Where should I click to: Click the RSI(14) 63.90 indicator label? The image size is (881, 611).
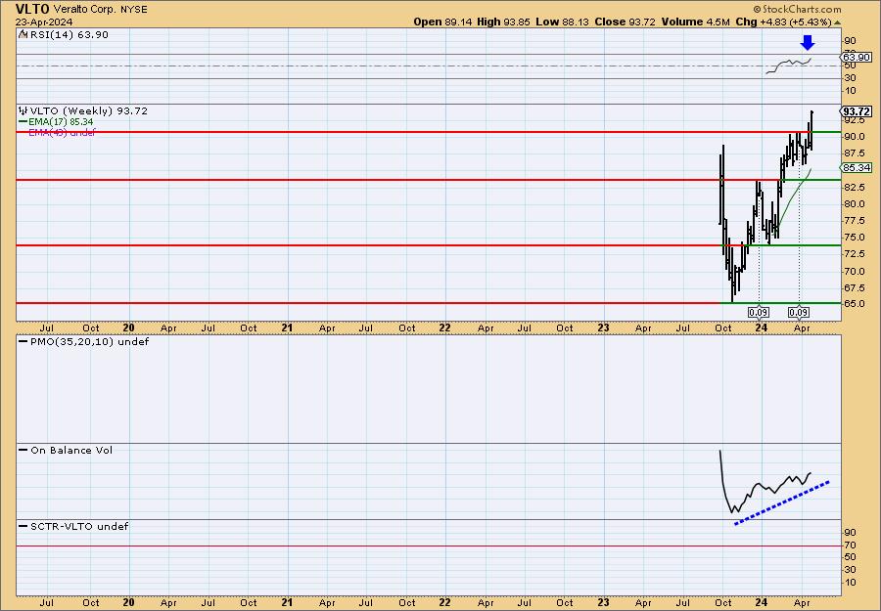tap(70, 35)
